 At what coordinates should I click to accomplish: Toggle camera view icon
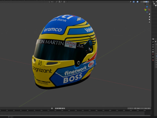tap(149, 19)
